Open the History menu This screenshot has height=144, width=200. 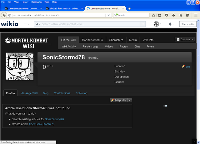(25, 2)
